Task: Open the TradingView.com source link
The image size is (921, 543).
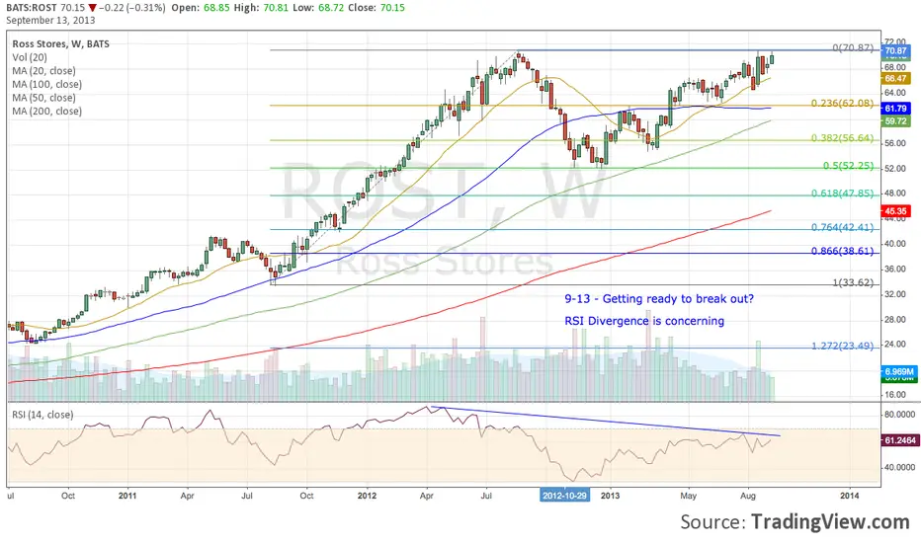Action: click(830, 521)
